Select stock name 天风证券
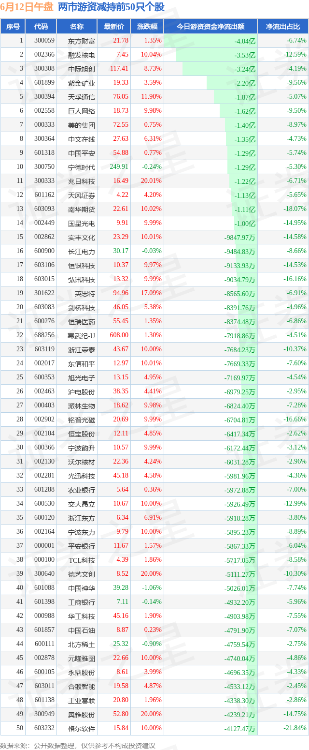Screen dimensions: 309x750 pos(82,195)
